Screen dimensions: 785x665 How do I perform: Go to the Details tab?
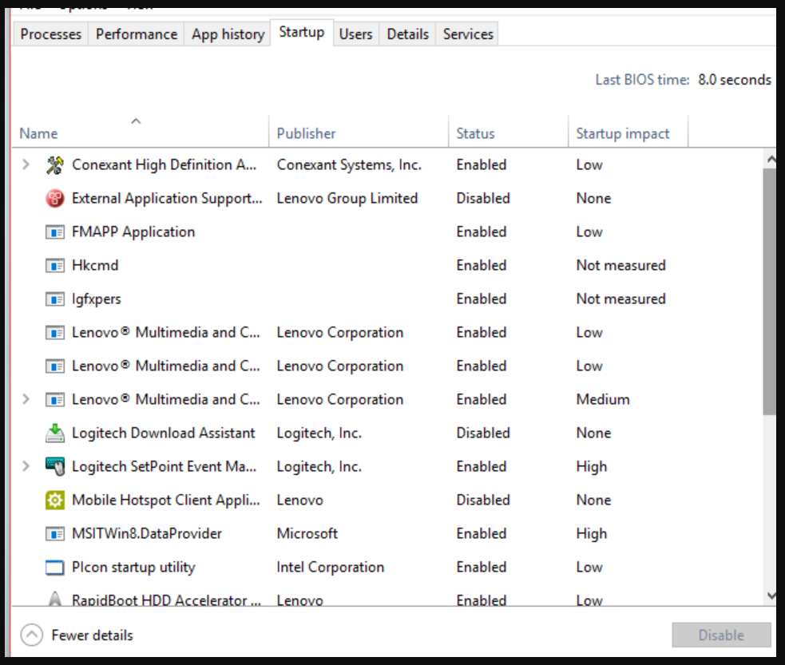(x=407, y=34)
